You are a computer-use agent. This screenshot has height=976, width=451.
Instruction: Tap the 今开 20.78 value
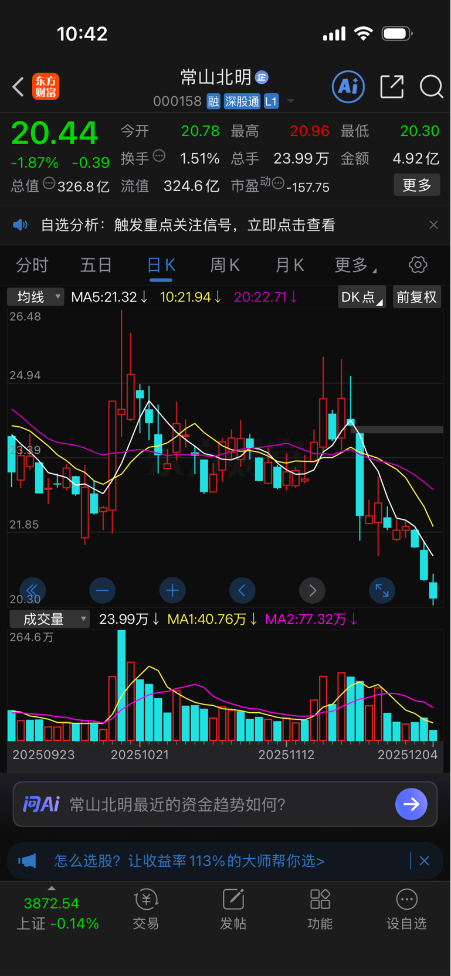coord(200,131)
